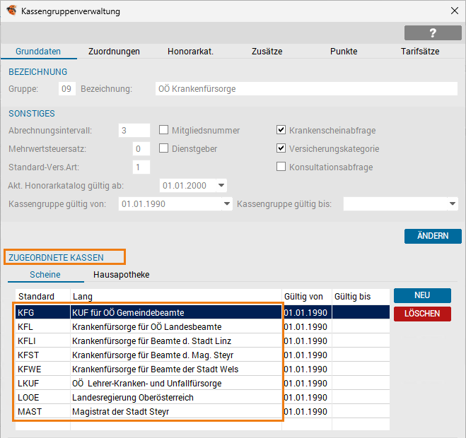Enable the Konsultationsabfrage checkbox

pyautogui.click(x=281, y=167)
